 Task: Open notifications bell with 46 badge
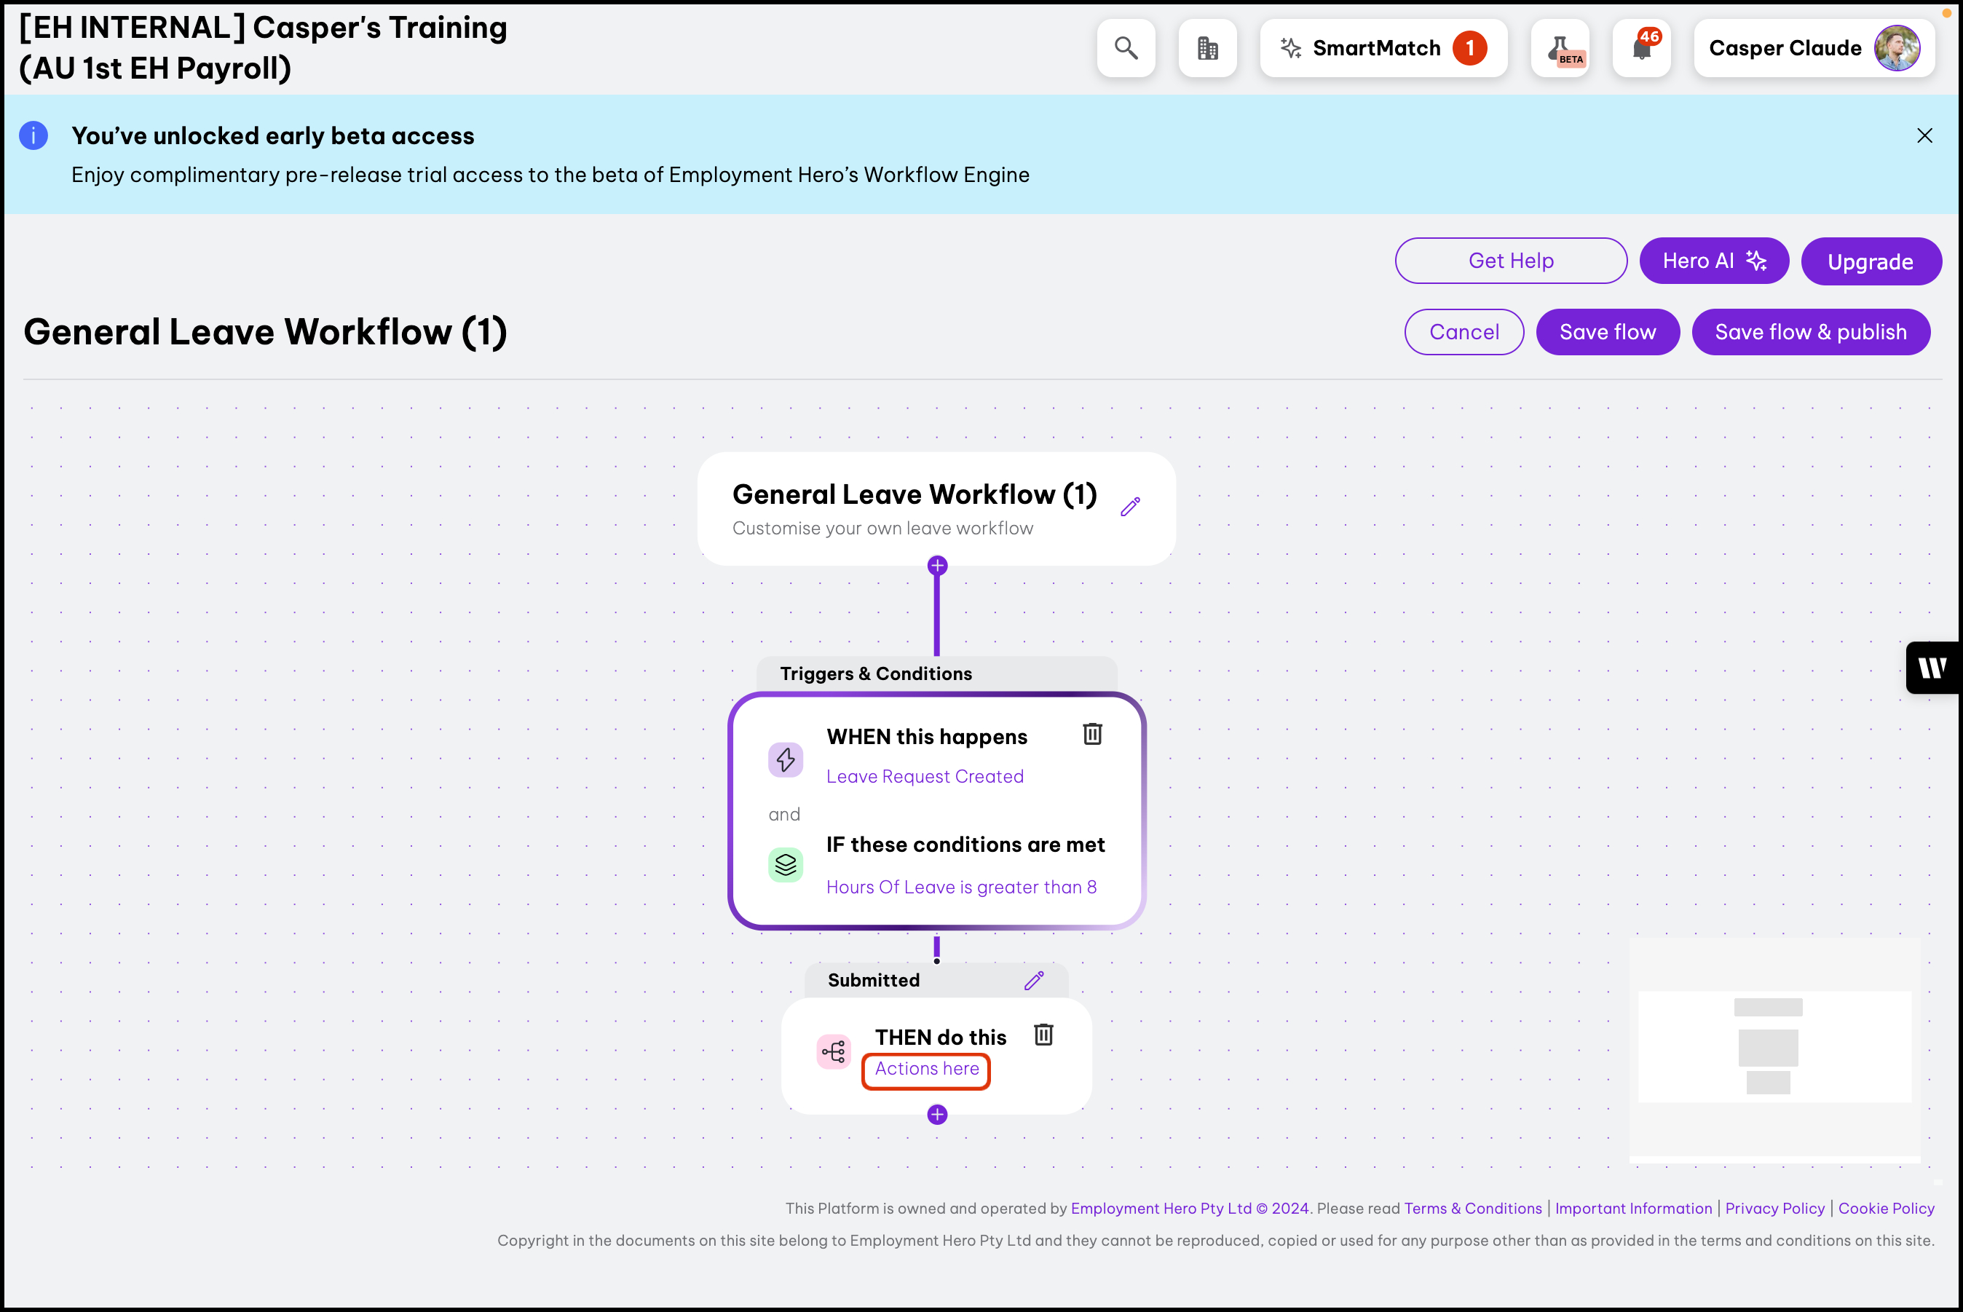coord(1641,49)
